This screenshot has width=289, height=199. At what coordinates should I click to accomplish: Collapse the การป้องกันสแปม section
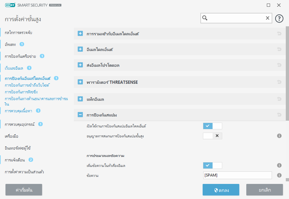point(80,115)
